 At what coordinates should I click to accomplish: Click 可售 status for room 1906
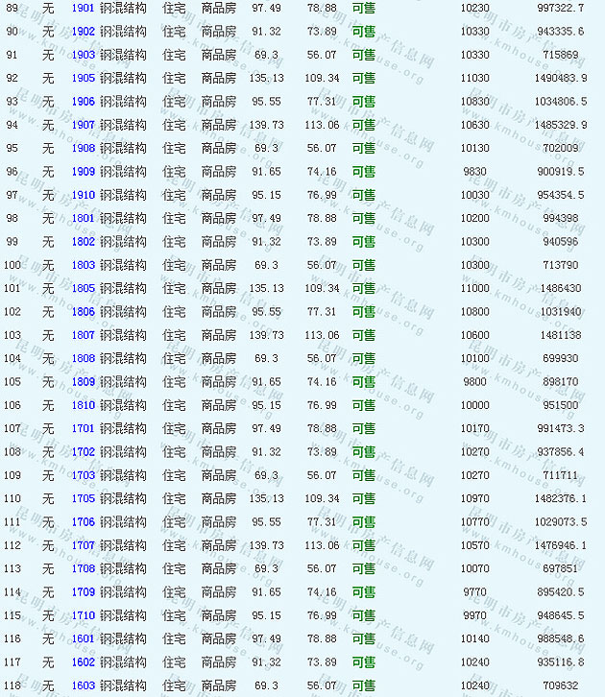point(364,101)
